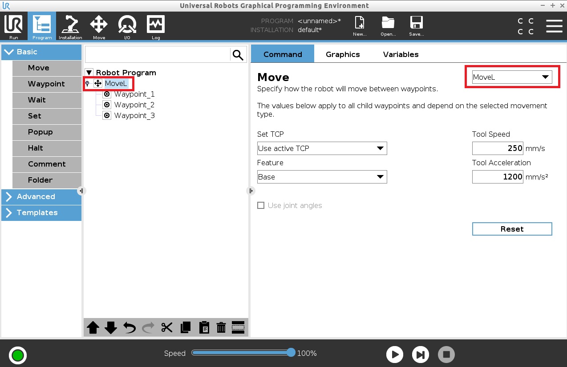Expand the Templates section
This screenshot has width=567, height=367.
(41, 213)
